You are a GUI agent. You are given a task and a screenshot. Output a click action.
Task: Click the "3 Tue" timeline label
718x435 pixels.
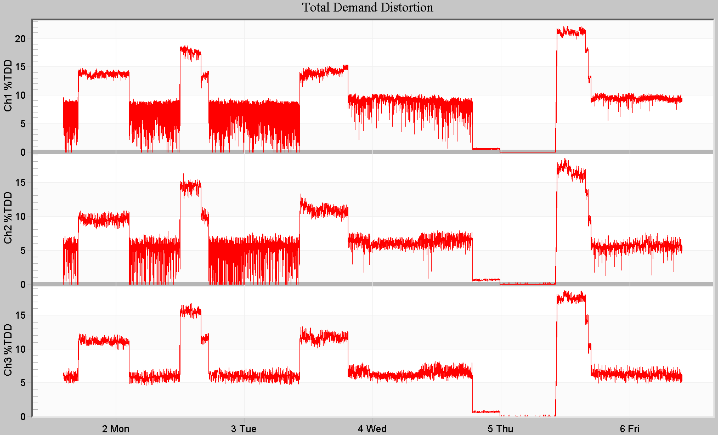244,429
